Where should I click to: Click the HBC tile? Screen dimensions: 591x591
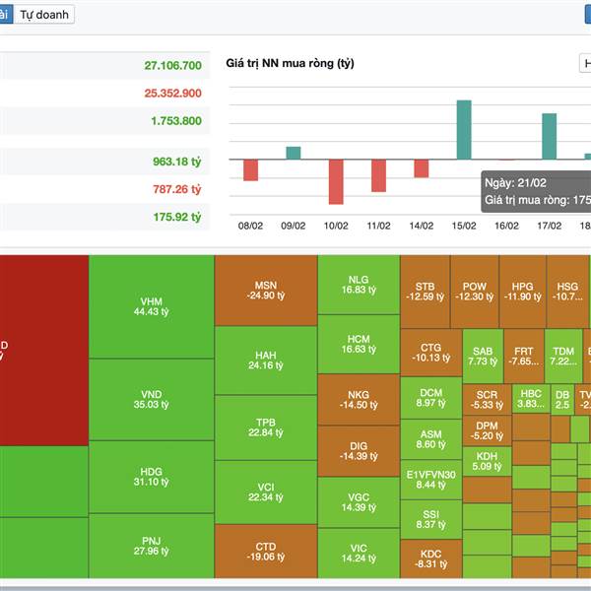(x=531, y=398)
